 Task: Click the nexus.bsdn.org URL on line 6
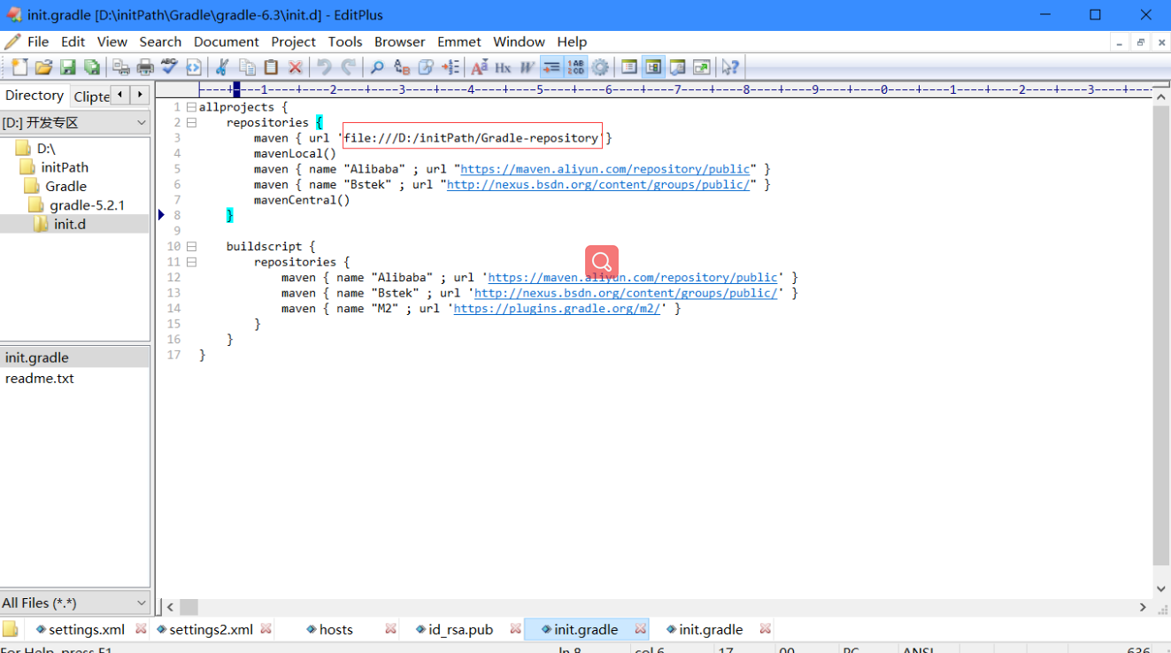pyautogui.click(x=598, y=185)
